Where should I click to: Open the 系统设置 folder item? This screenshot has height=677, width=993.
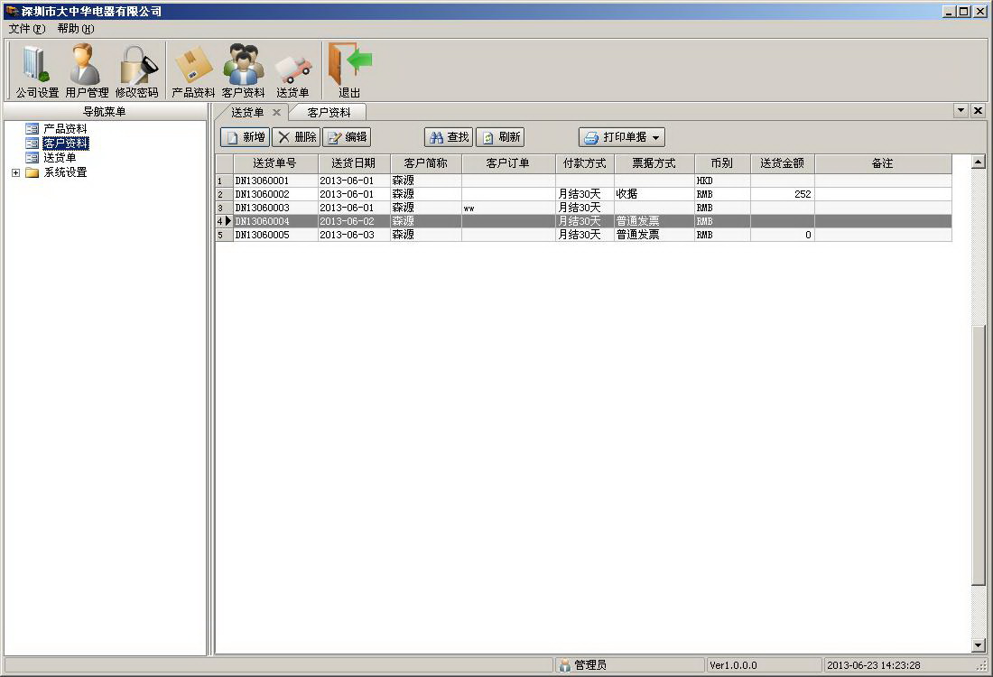pyautogui.click(x=65, y=172)
